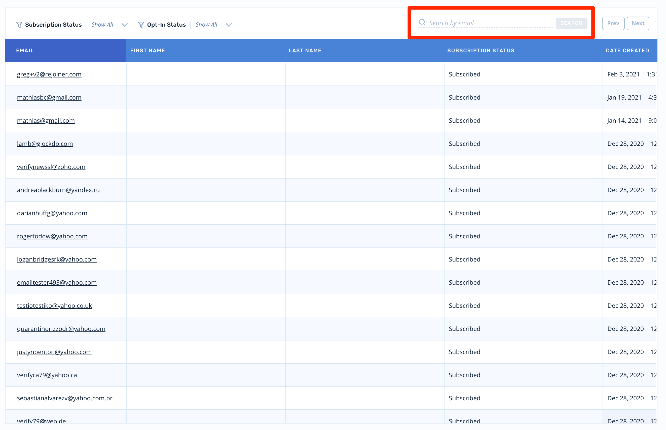Expand the Subscription Status Show All dropdown
Screen dimensions: 666x430
125,25
